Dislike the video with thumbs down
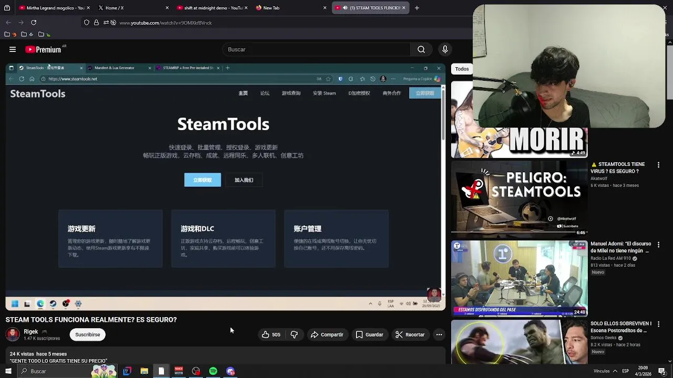Screen dimensions: 673x378 294,334
